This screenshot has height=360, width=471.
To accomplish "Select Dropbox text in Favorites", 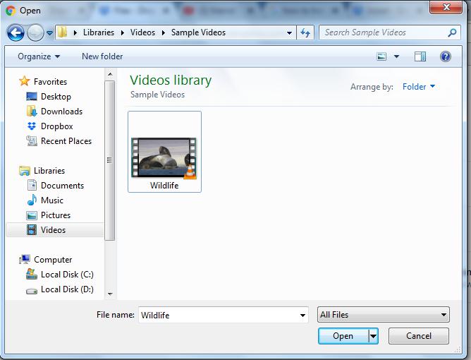I will [57, 126].
